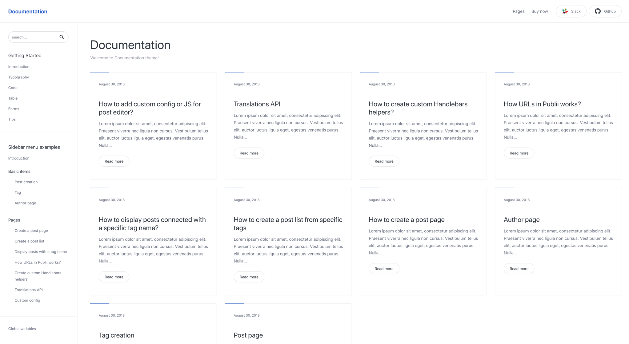629x344 pixels.
Task: Open the Introduction link under Getting Started
Action: (x=18, y=66)
